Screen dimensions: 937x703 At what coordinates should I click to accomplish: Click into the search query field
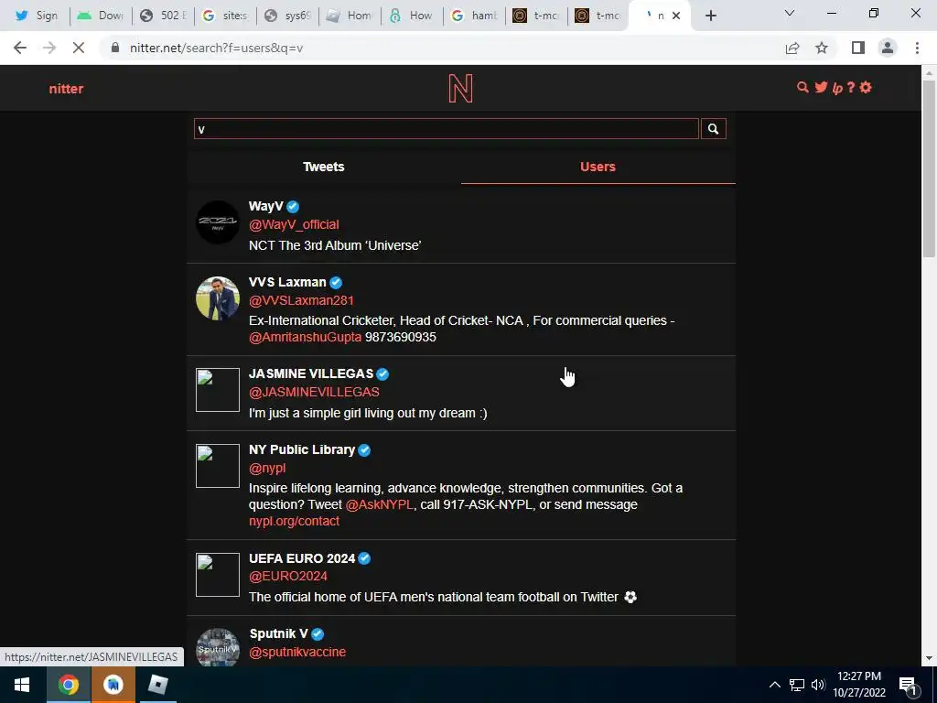tap(447, 128)
